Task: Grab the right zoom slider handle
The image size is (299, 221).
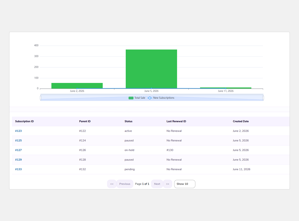Action: [x=263, y=98]
